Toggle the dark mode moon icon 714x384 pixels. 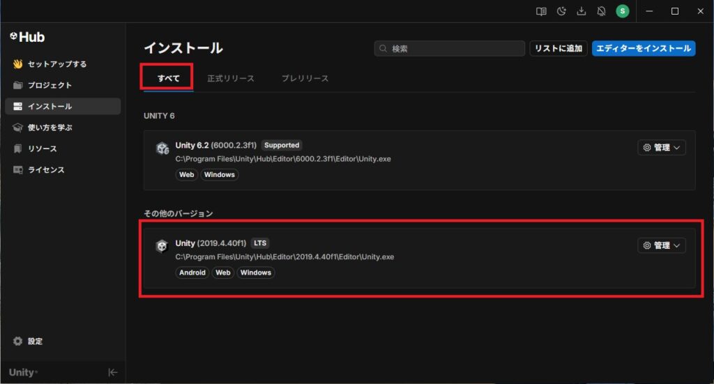(x=561, y=11)
